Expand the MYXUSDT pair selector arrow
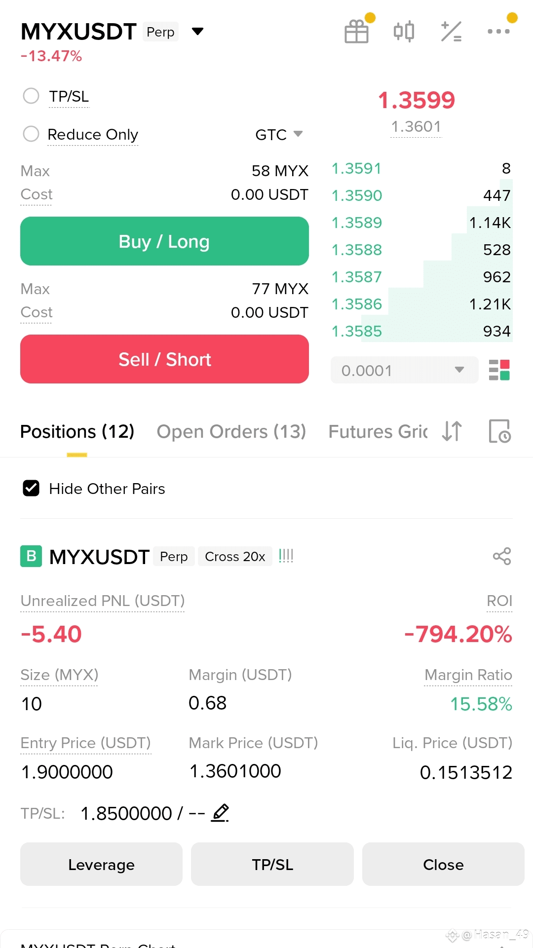The image size is (533, 948). click(x=197, y=32)
